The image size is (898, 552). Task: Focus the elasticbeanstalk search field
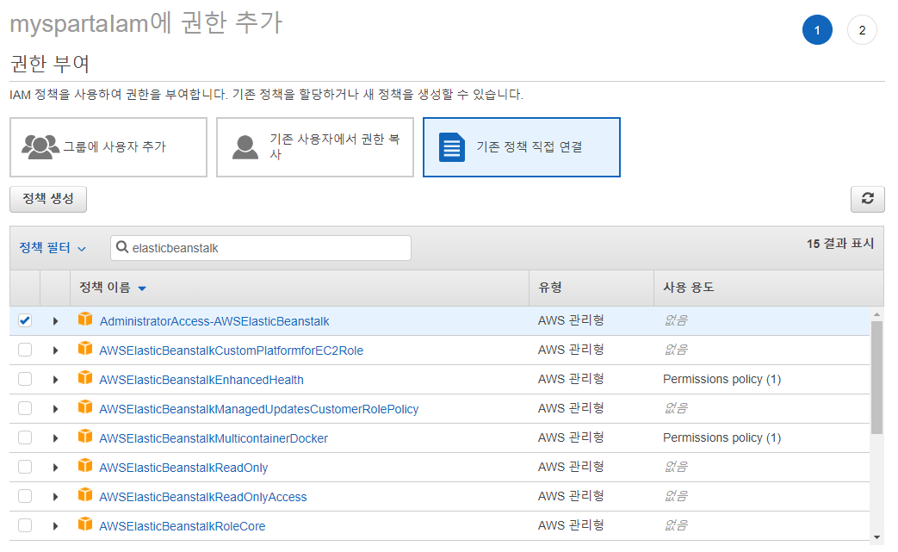click(261, 248)
